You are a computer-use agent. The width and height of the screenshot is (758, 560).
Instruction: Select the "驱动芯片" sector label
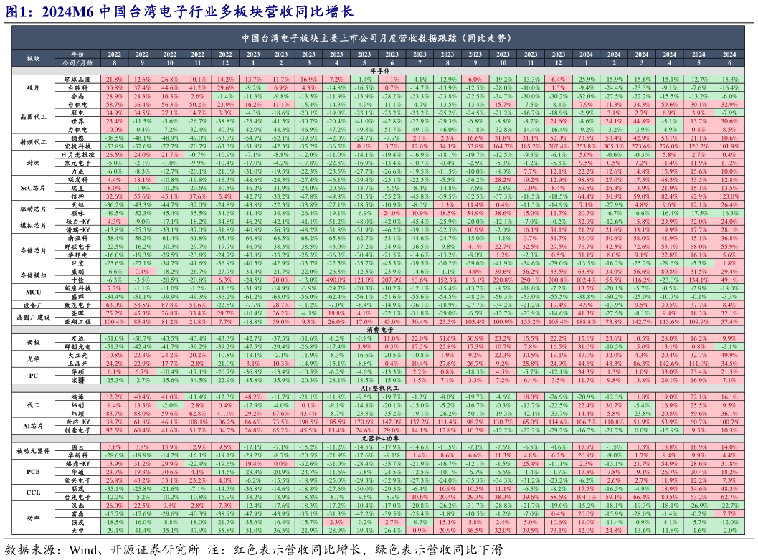34,209
